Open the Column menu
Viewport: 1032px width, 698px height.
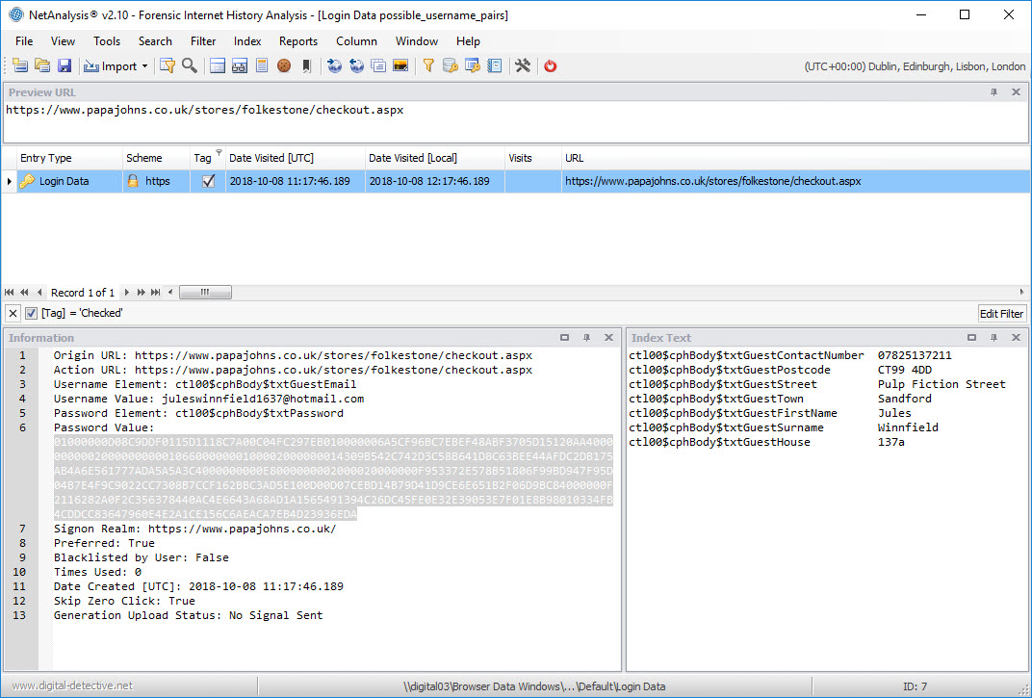tap(357, 40)
